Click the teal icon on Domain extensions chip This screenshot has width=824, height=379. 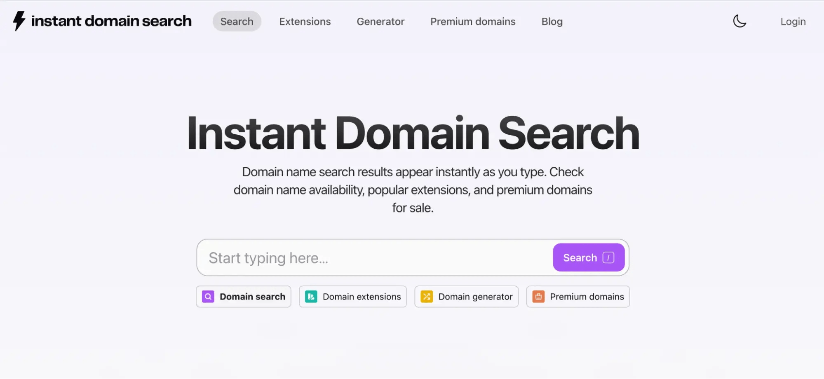pos(312,296)
